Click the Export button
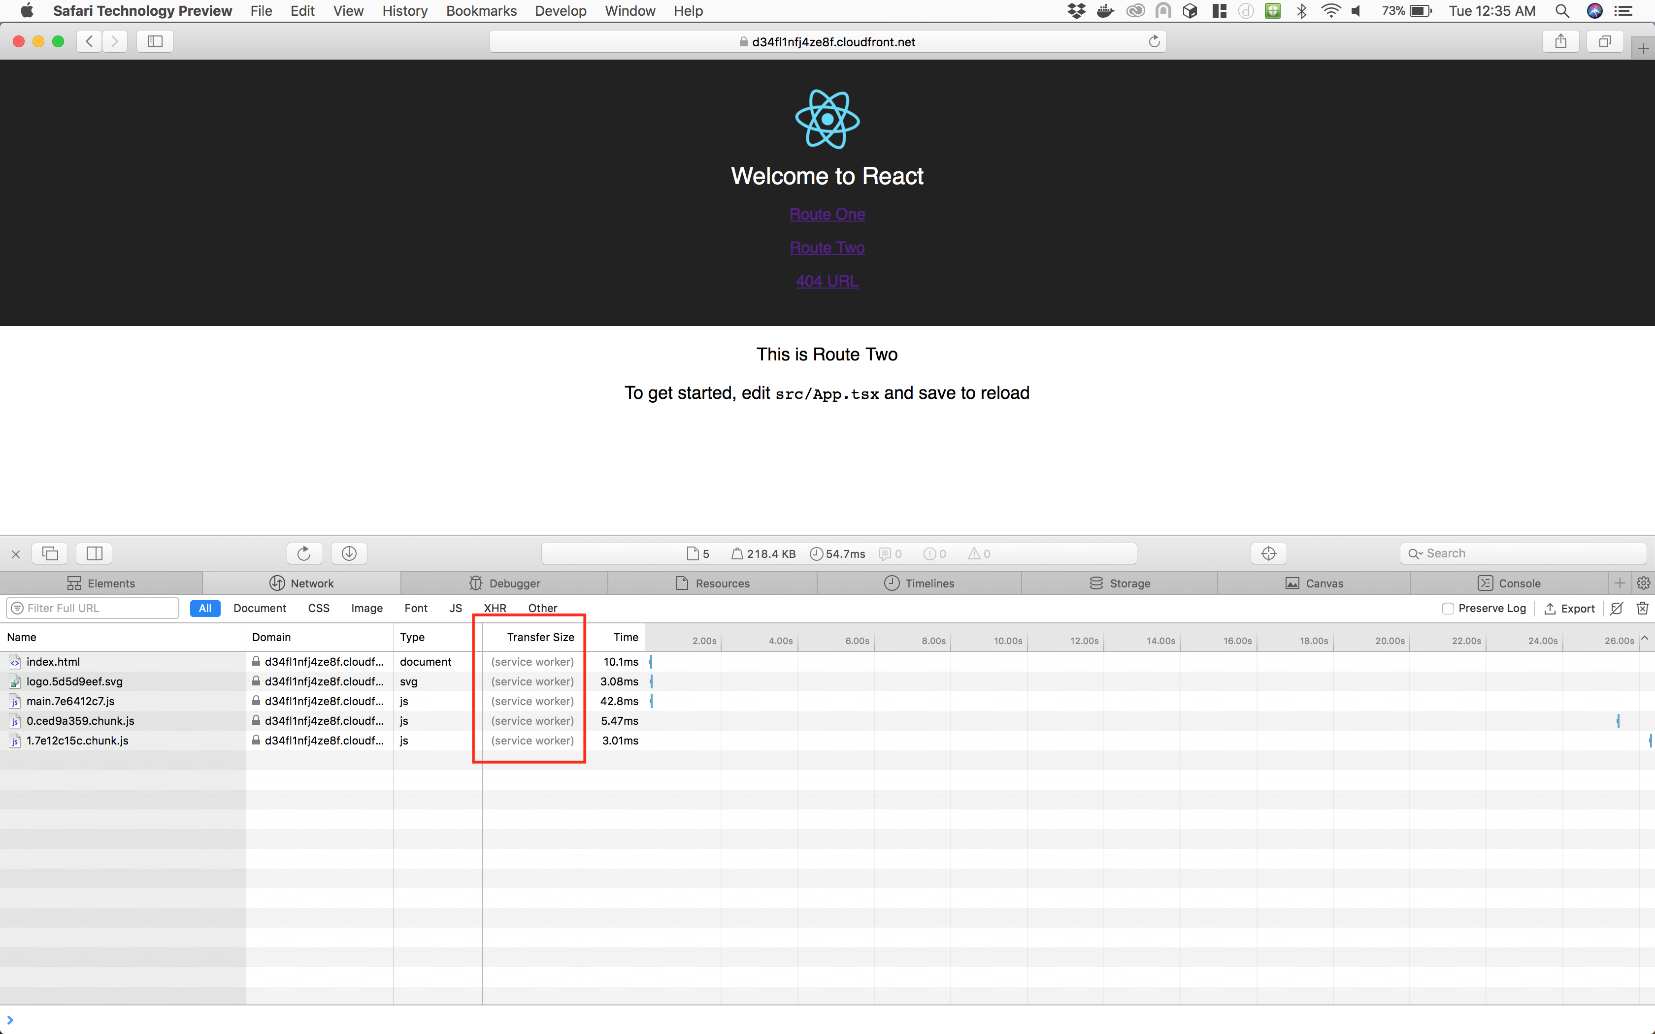 coord(1569,608)
